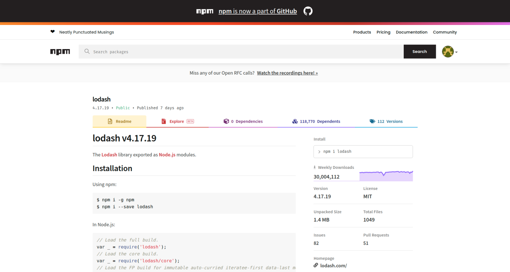This screenshot has width=510, height=272.
Task: Switch to the Readme tab
Action: tap(119, 121)
